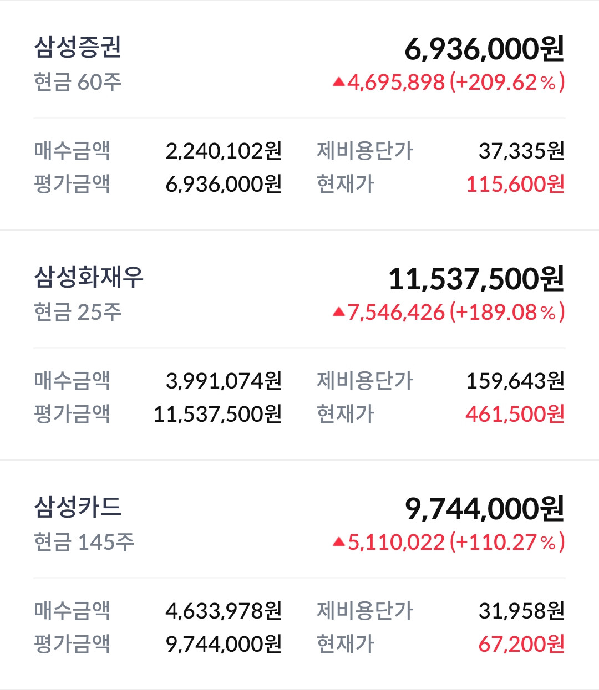Select the 현금 25주 holding label

tap(78, 313)
